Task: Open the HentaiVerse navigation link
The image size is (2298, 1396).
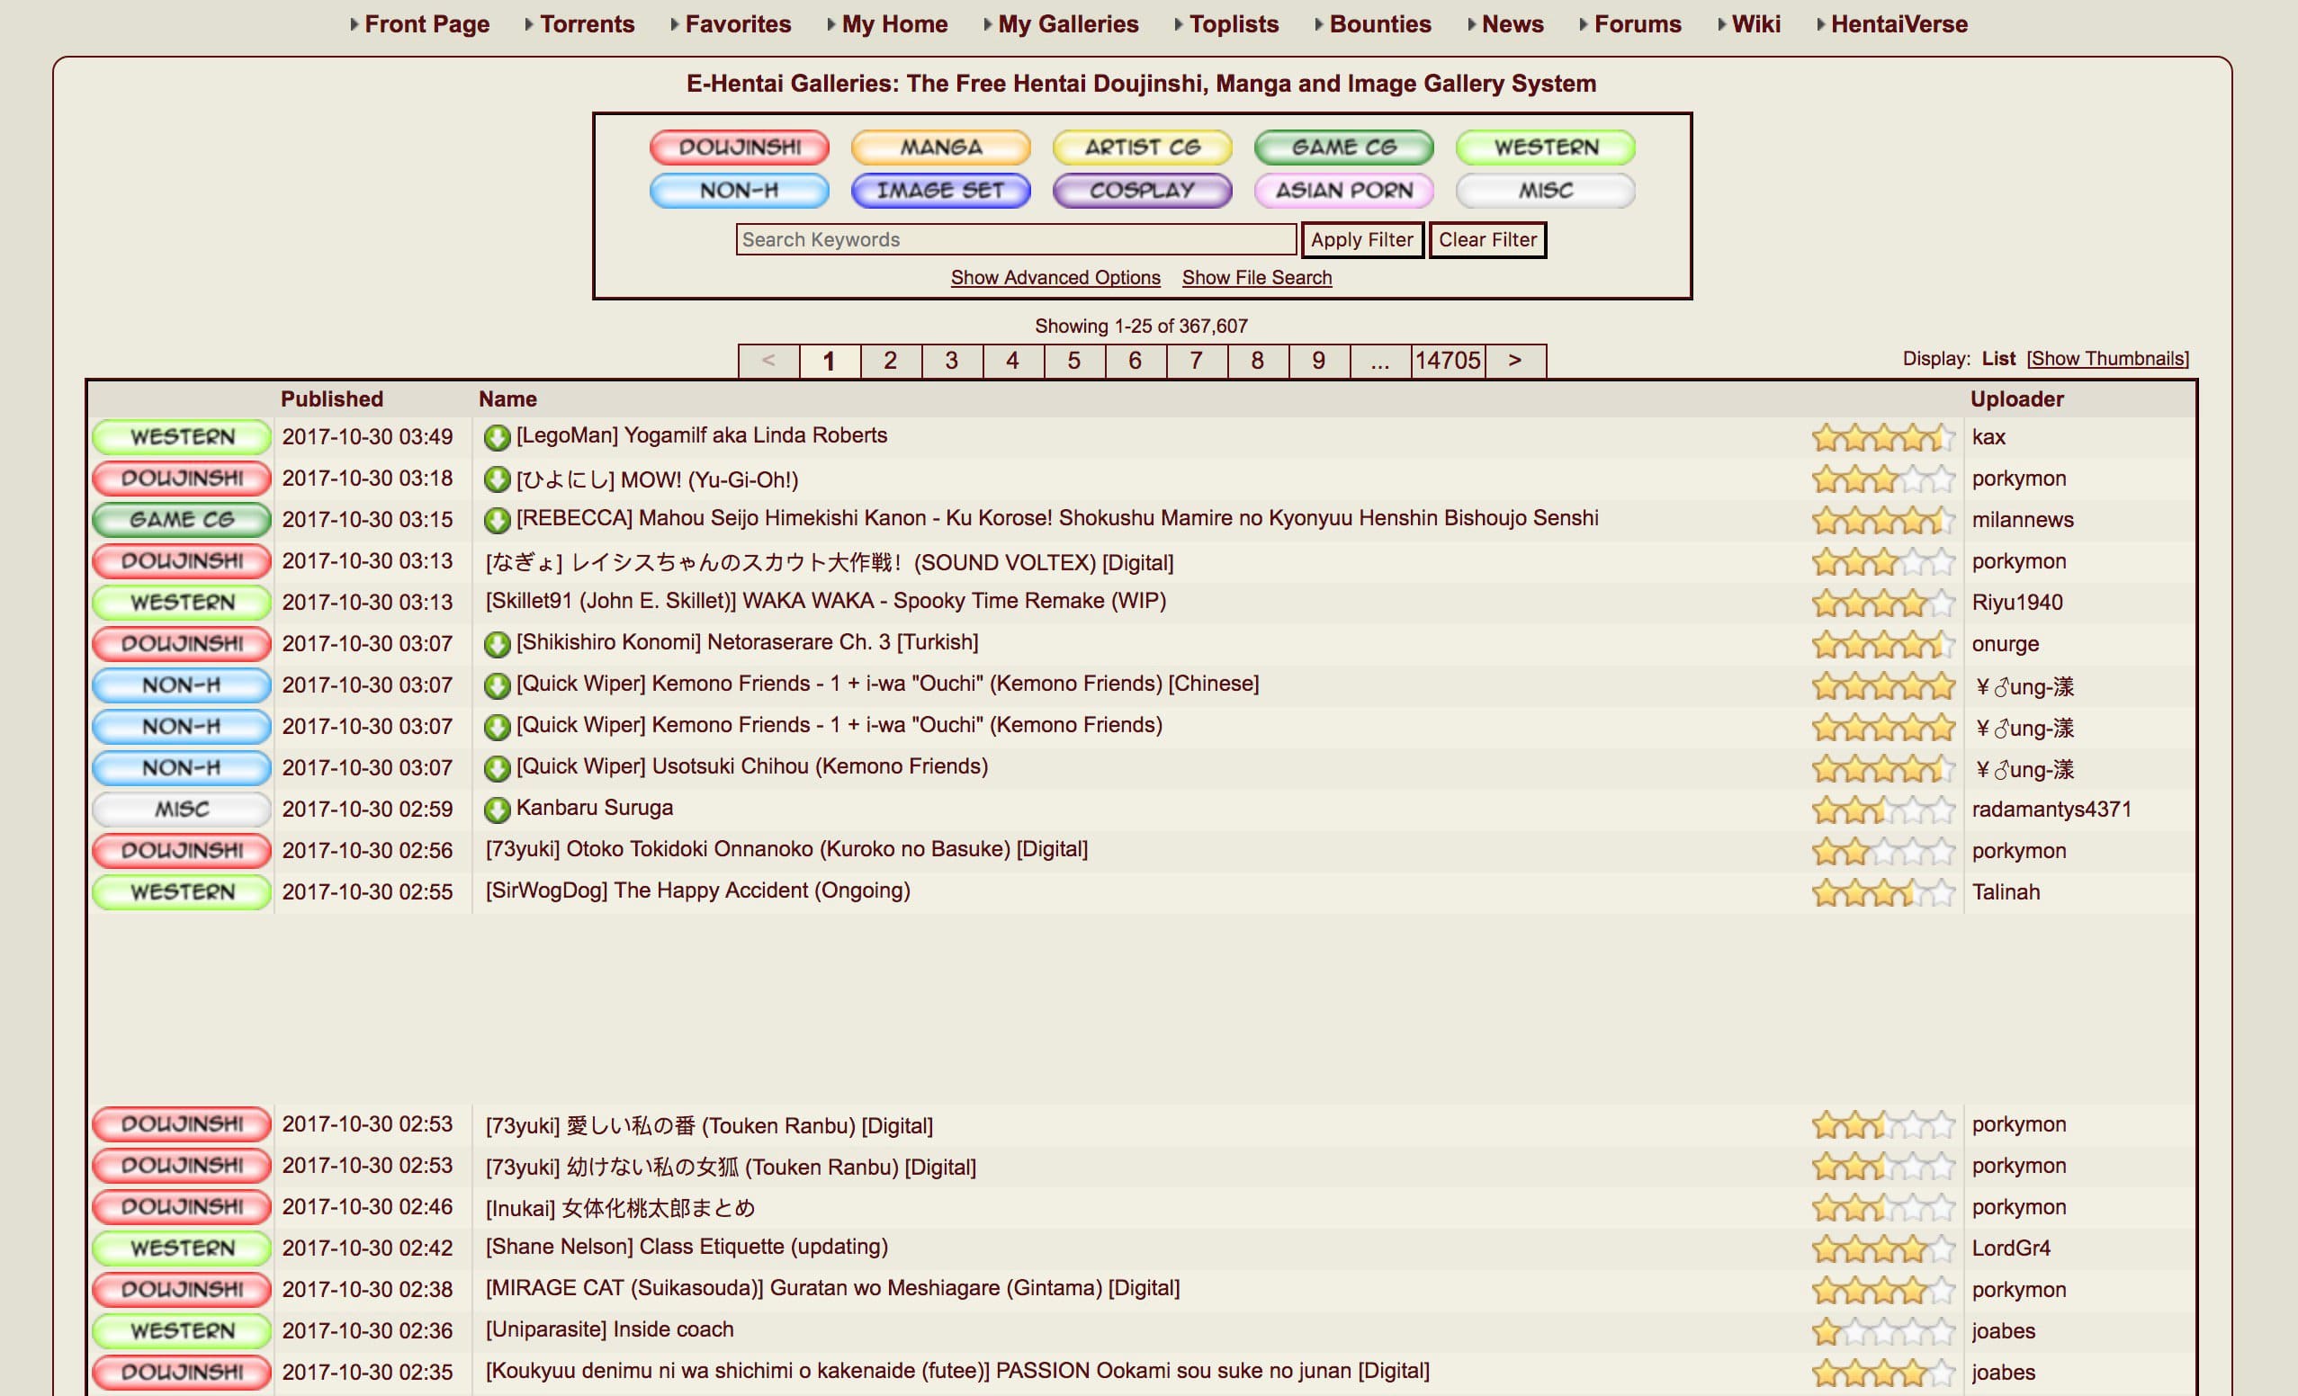Action: pos(1899,24)
